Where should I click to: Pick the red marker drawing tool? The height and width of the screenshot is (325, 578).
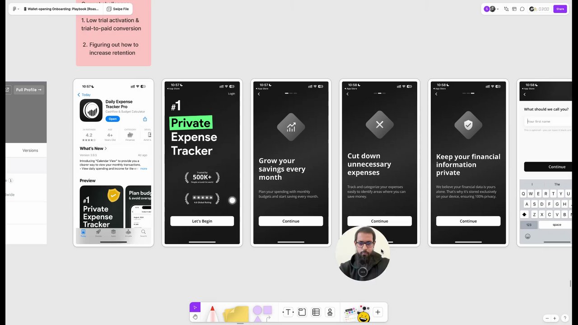[x=212, y=314]
